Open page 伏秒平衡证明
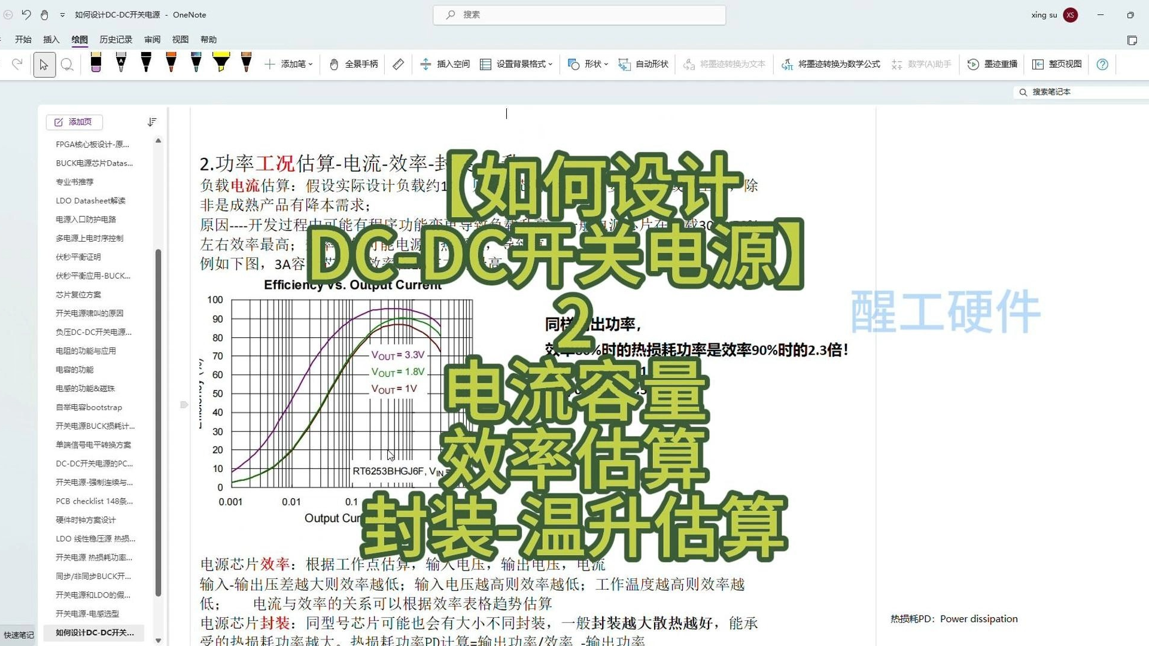Image resolution: width=1149 pixels, height=646 pixels. pyautogui.click(x=78, y=257)
